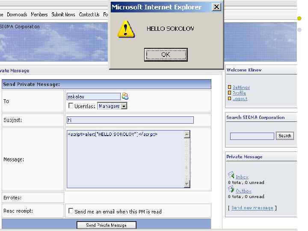Close the Microsoft Internet Explorer dialog
Image resolution: width=308 pixels, height=231 pixels.
click(x=216, y=7)
